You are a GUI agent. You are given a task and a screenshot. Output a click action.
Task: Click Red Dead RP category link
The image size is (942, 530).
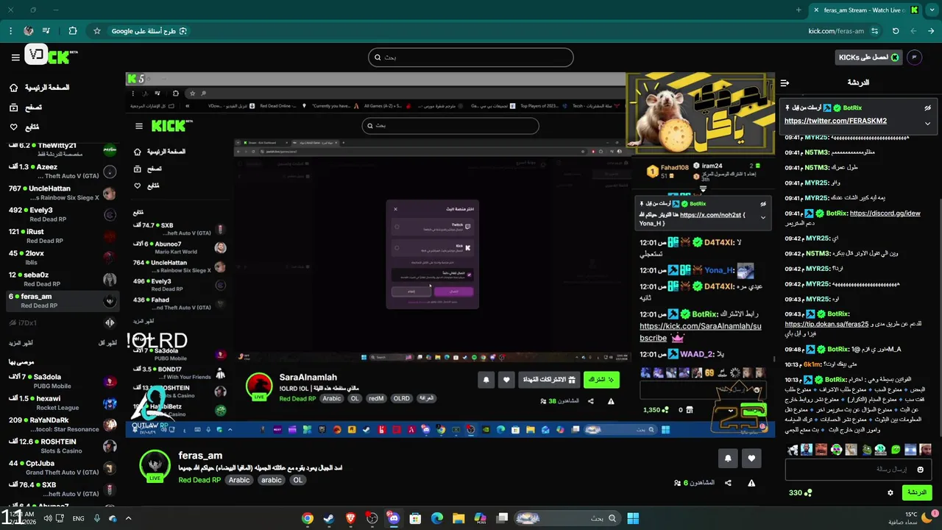pos(199,480)
